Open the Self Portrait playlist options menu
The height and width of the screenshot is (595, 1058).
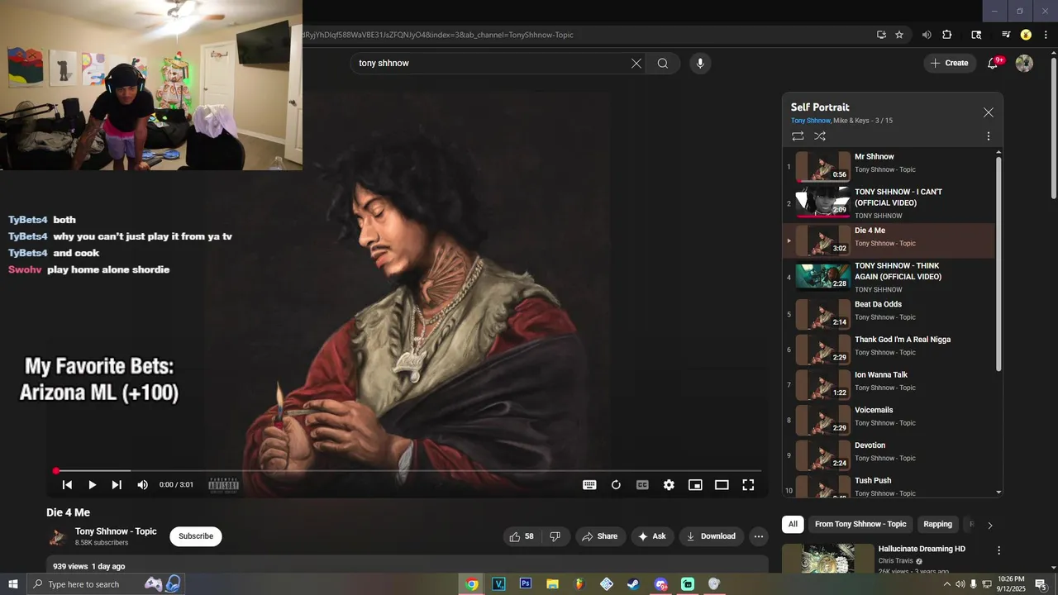tap(989, 136)
